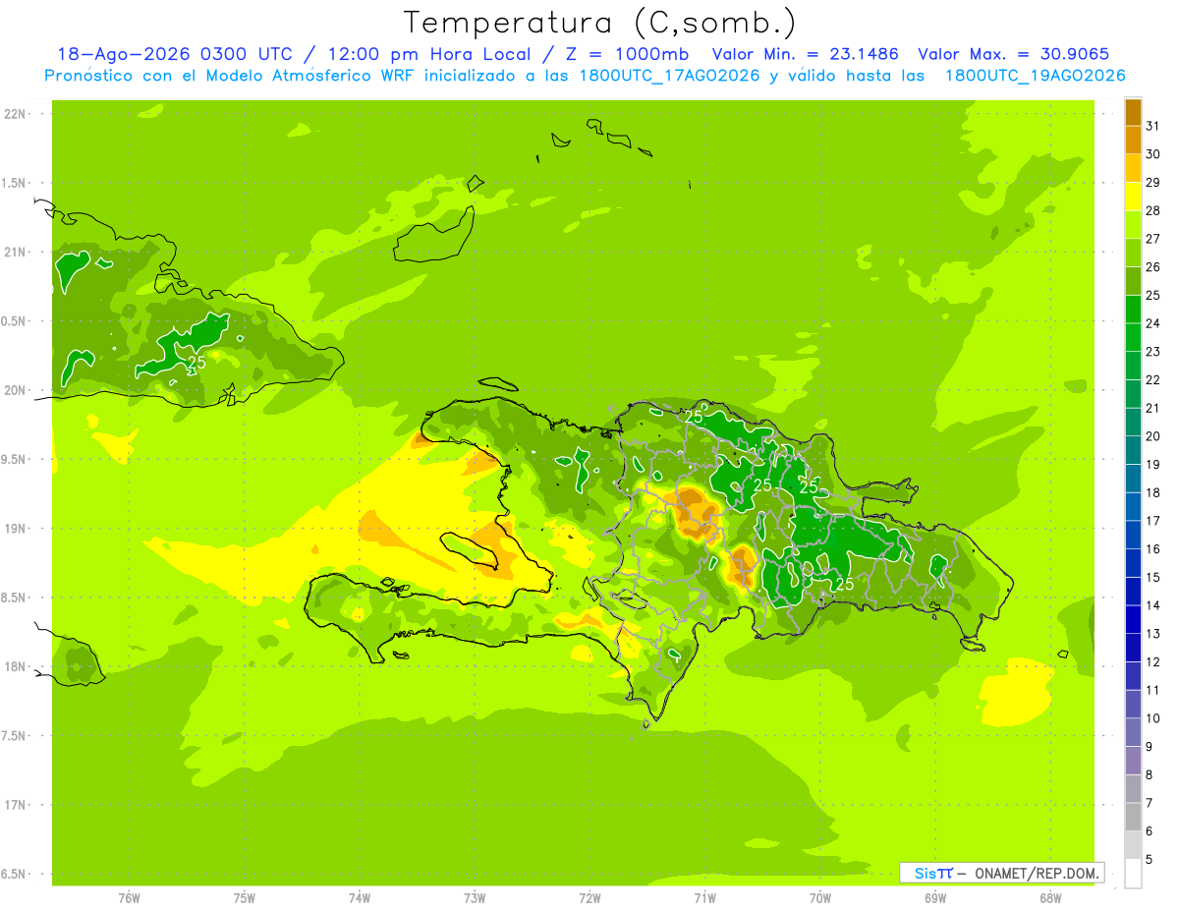Viewport: 1179px width, 911px height.
Task: Select the legend color between 30 and 31
Action: click(1133, 141)
